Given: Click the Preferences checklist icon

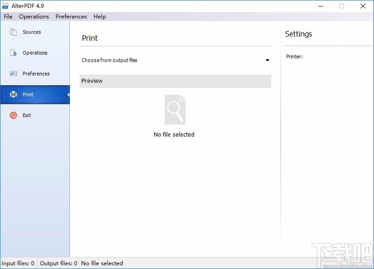Looking at the screenshot, I should point(13,73).
